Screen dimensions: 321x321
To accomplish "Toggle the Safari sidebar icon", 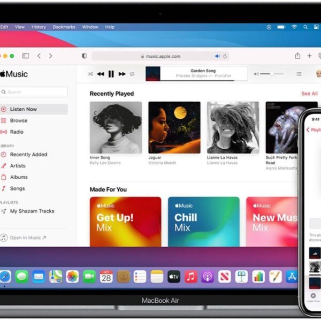I will [26, 56].
